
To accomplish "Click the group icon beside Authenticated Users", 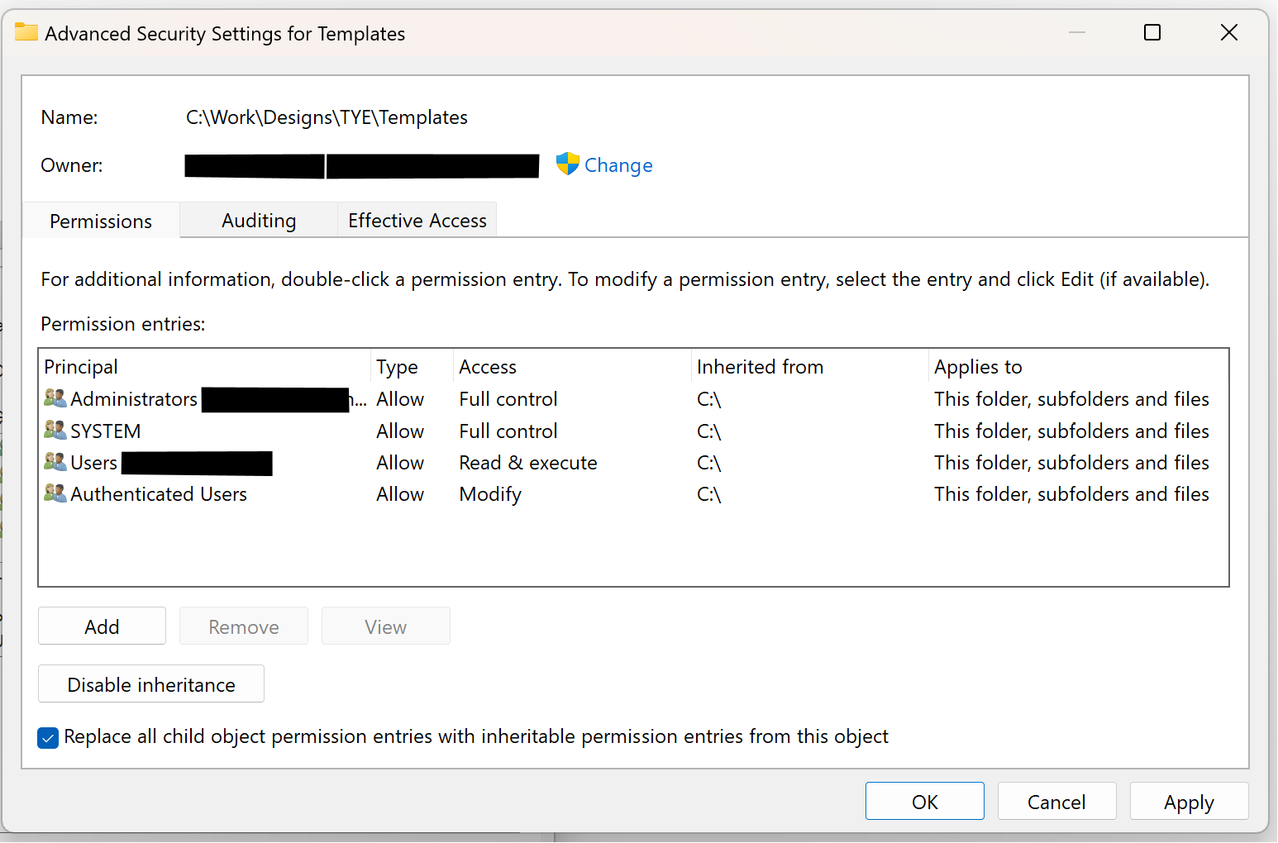I will (55, 493).
